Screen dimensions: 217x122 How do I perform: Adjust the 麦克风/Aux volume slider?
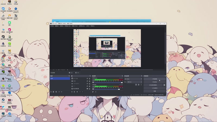click(x=108, y=82)
